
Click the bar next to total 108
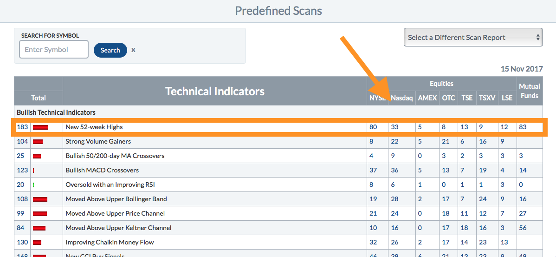pyautogui.click(x=40, y=199)
